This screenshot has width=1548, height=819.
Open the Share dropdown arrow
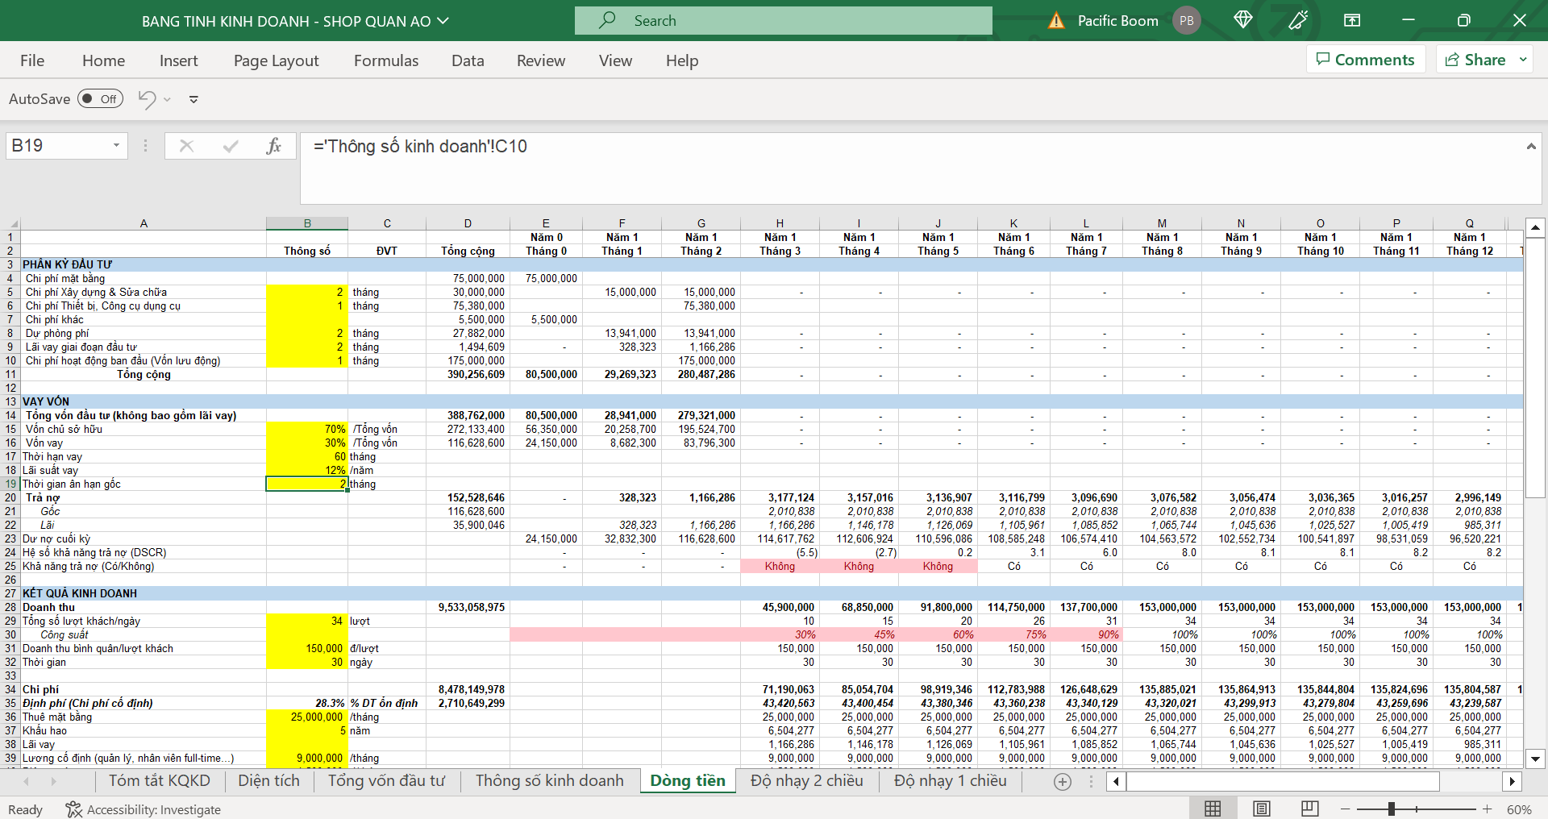pyautogui.click(x=1523, y=60)
